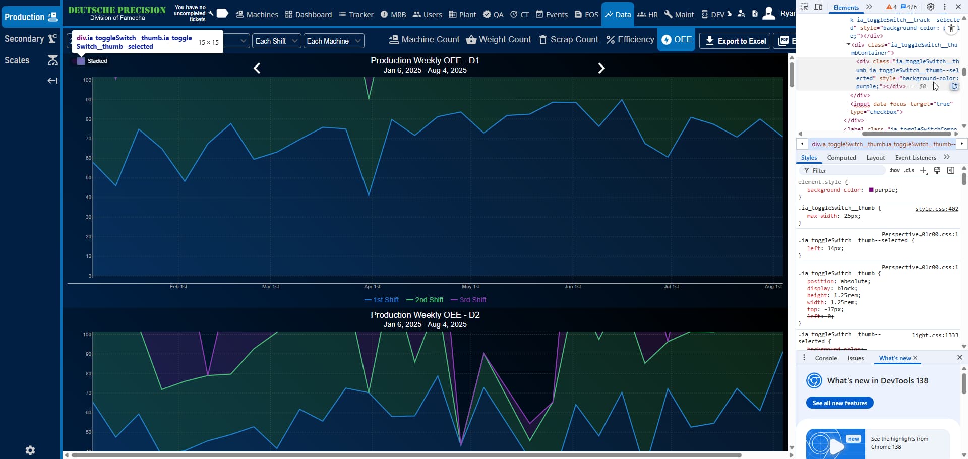
Task: Expand the Each Machine dropdown
Action: pyautogui.click(x=334, y=41)
